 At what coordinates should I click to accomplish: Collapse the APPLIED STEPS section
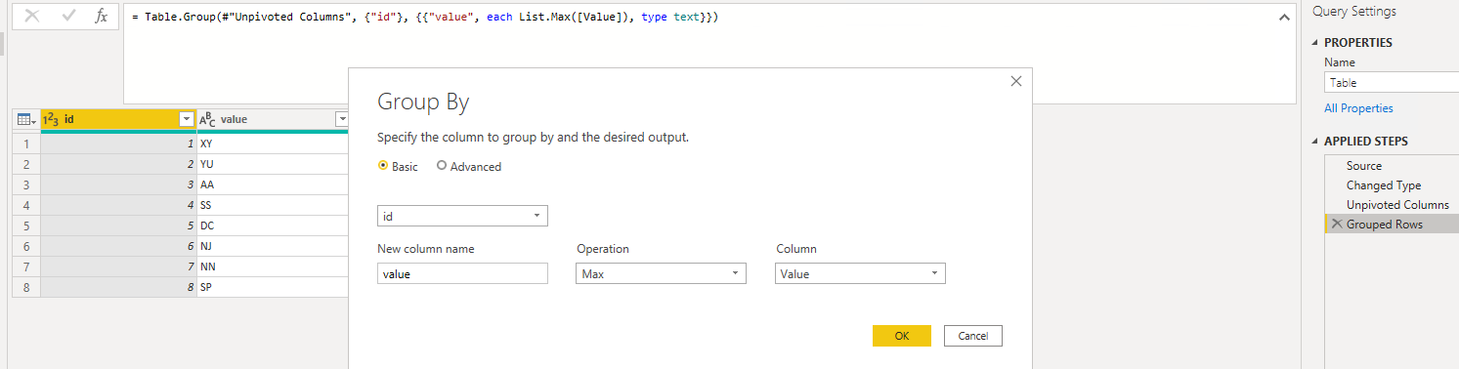(1316, 142)
